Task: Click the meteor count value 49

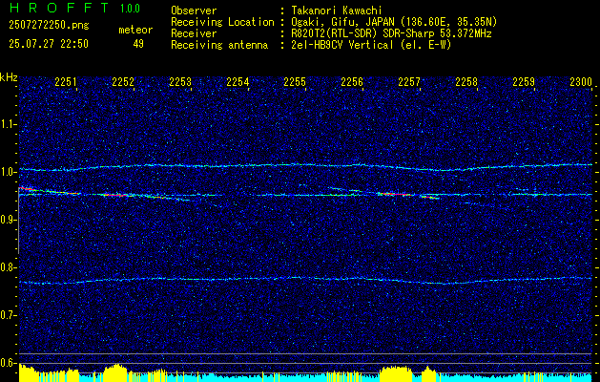Action: point(138,44)
